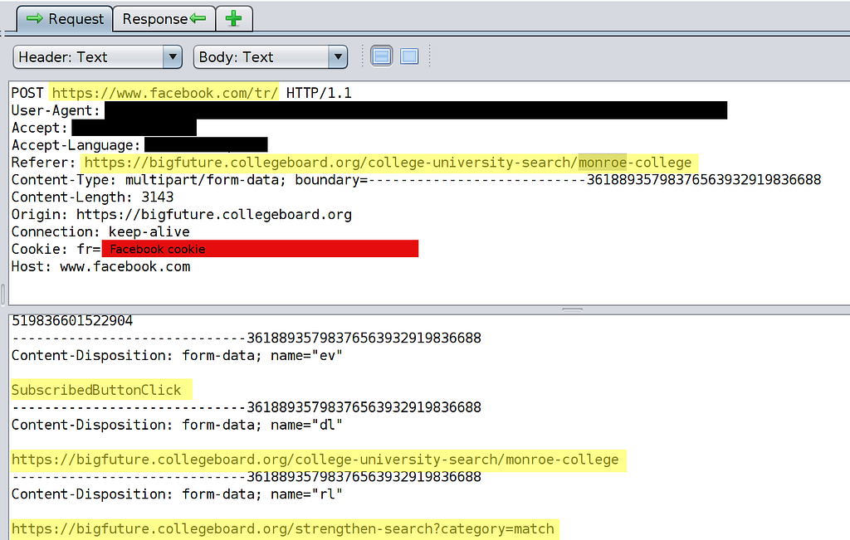Switch to the Request tab
Image resolution: width=850 pixels, height=540 pixels.
[65, 19]
